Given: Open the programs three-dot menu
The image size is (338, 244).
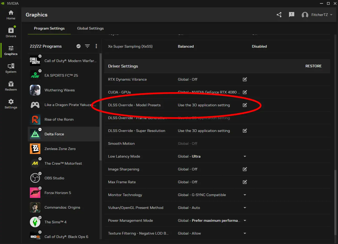Looking at the screenshot, I should click(96, 46).
